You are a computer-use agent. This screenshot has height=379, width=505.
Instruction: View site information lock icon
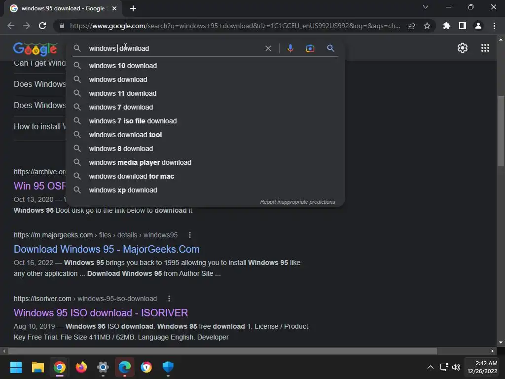coord(62,26)
